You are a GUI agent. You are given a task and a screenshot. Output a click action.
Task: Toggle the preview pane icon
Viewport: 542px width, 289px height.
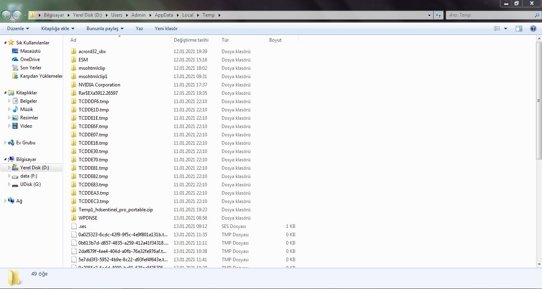click(519, 29)
